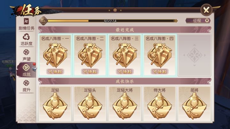Screen dimensions: 230x129
Task: Expand the 征程 dropdown selector
Action: tap(198, 21)
